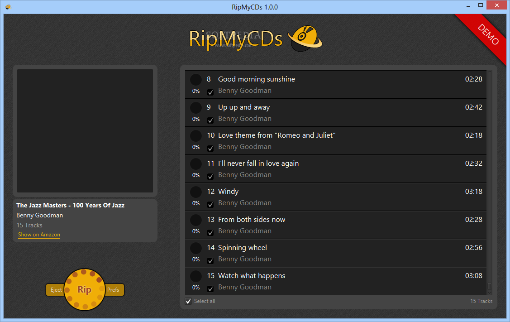Select title "Watch what happens"

252,276
